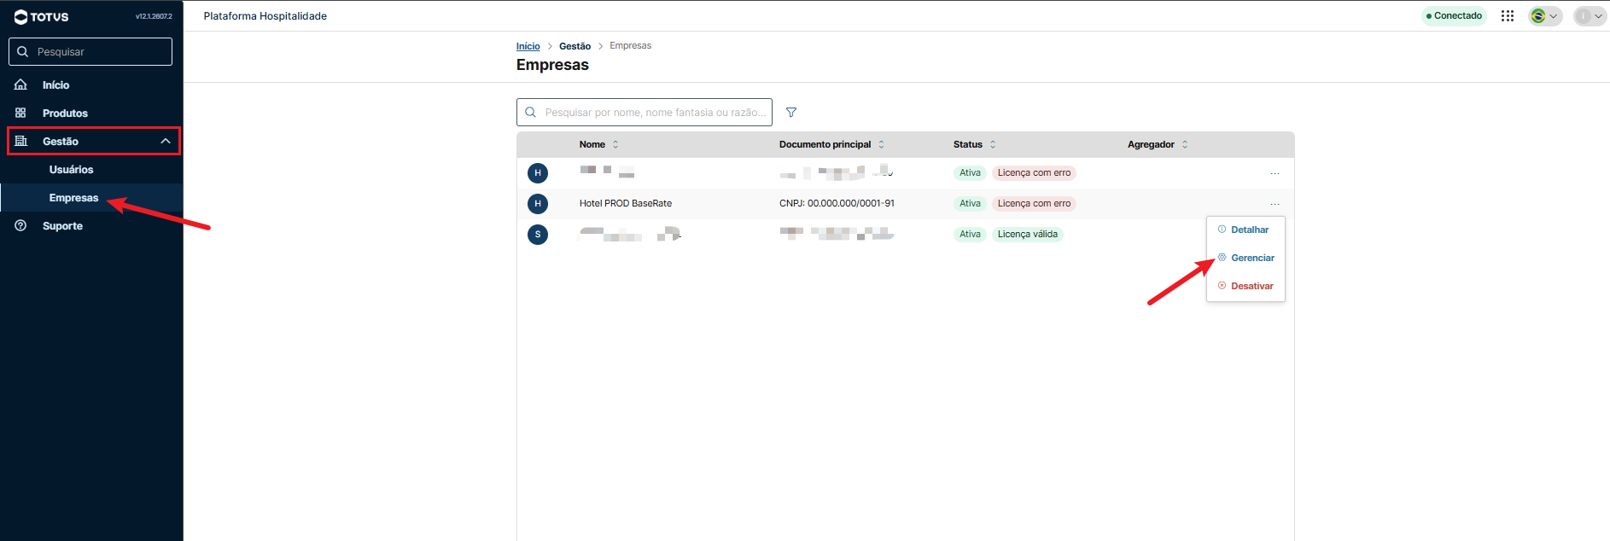This screenshot has height=541, width=1610.
Task: Click Hotel PROD BaseRate company name
Action: point(626,203)
